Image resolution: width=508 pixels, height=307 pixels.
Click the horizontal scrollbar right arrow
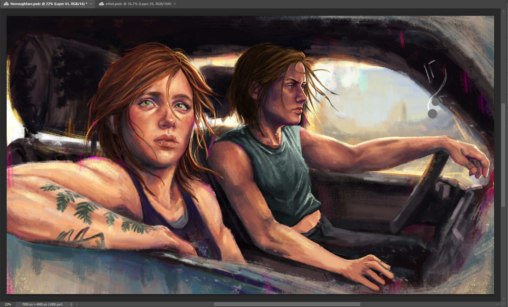[x=498, y=304]
